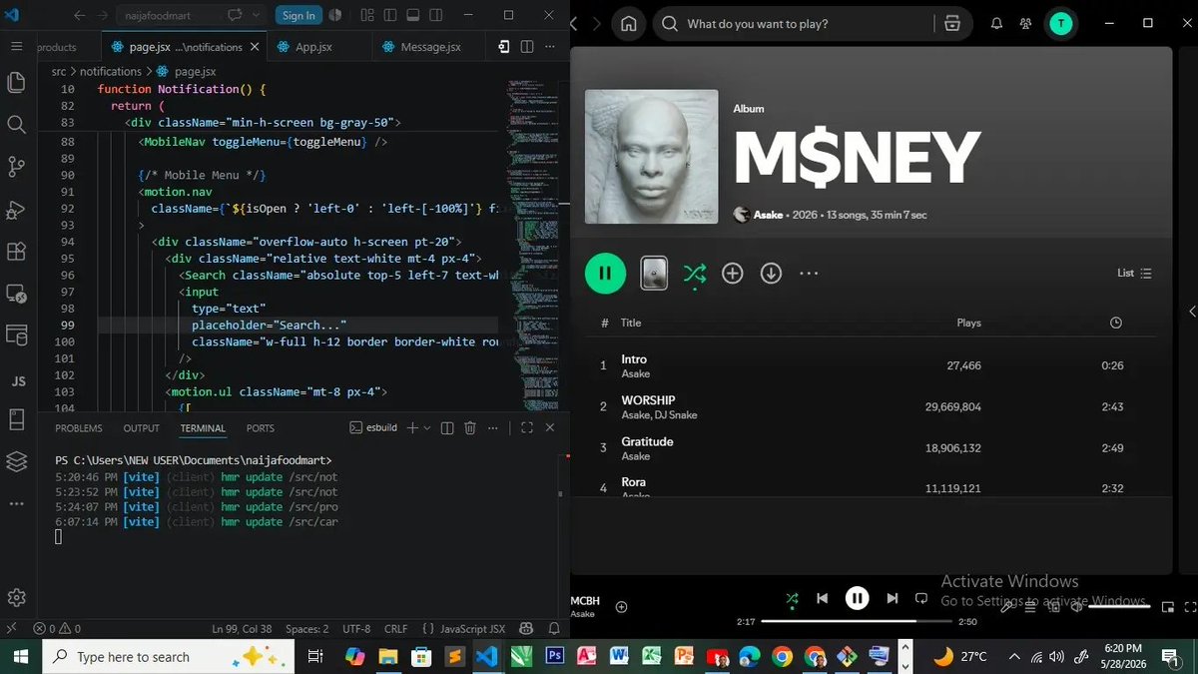
Task: Toggle VS Code secondary side bar layout
Action: coord(436,15)
